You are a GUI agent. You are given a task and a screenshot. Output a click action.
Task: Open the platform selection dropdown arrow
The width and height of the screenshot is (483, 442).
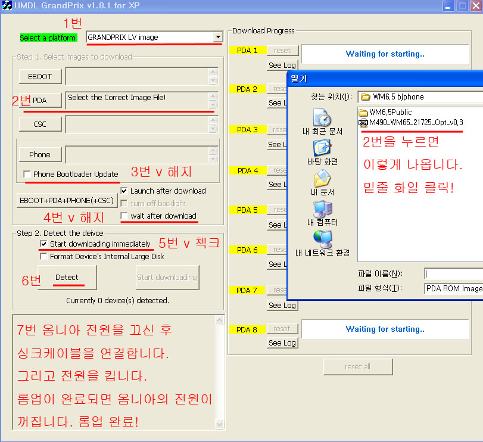[x=218, y=38]
